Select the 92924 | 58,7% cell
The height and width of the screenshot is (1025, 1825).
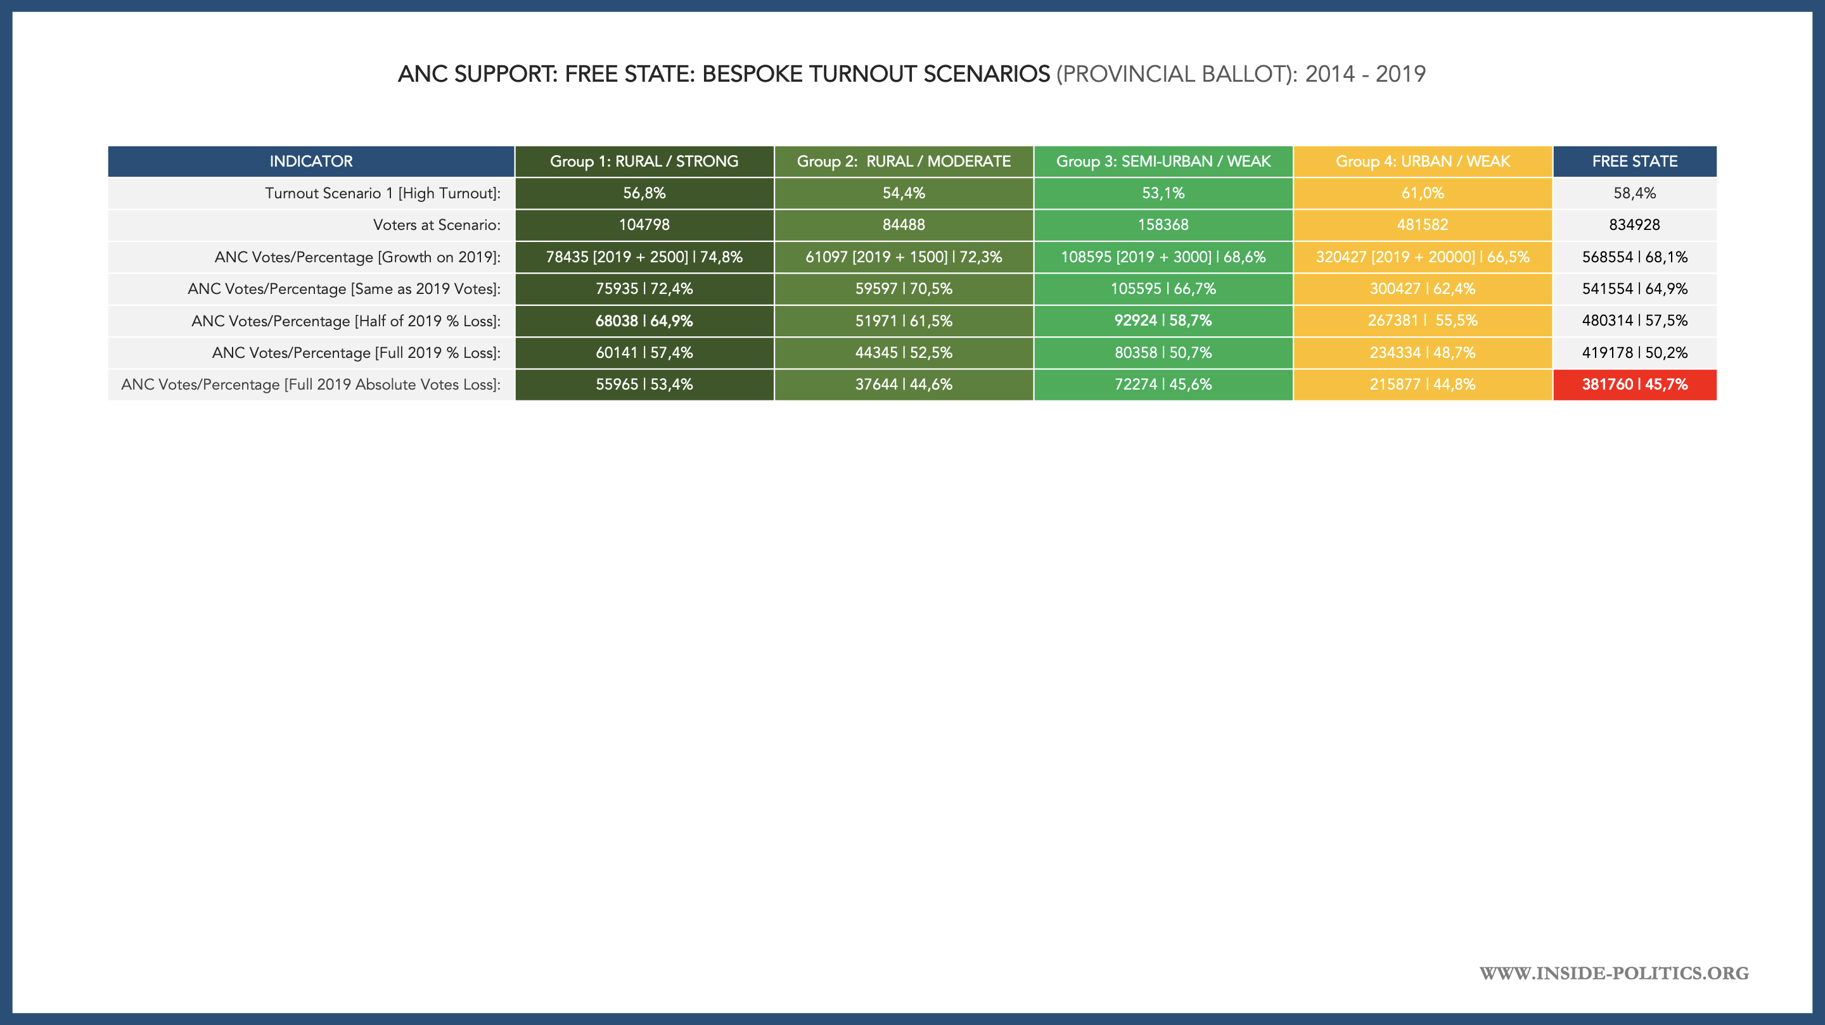point(1163,321)
